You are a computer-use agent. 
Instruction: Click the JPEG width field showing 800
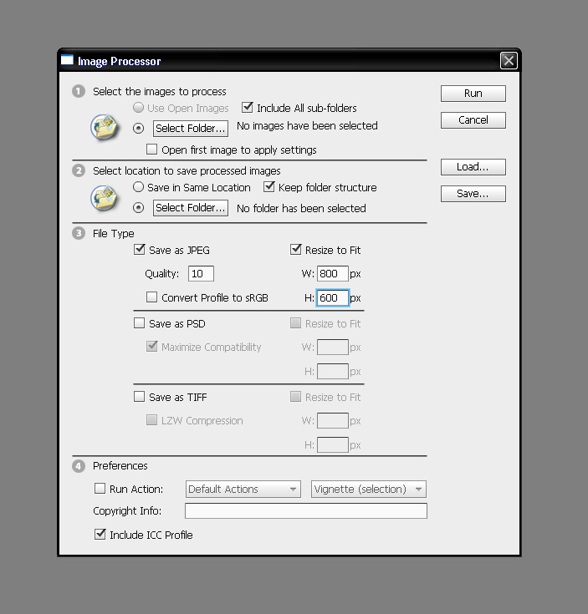pos(332,274)
